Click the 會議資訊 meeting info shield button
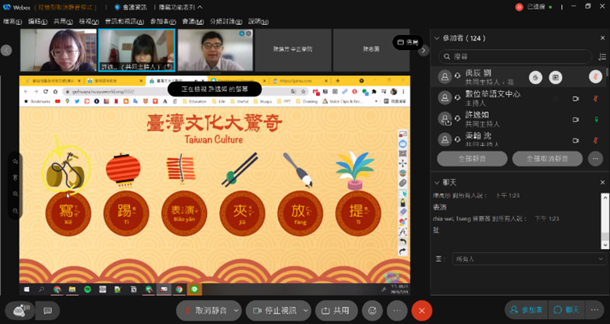 pos(130,7)
